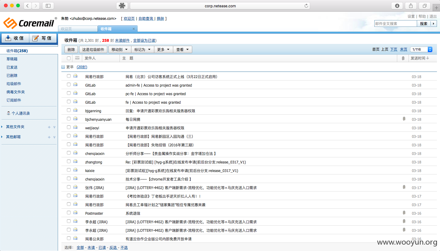The height and width of the screenshot is (251, 440).
Task: Expand the 其他邮箱 tree
Action: (x=2, y=137)
